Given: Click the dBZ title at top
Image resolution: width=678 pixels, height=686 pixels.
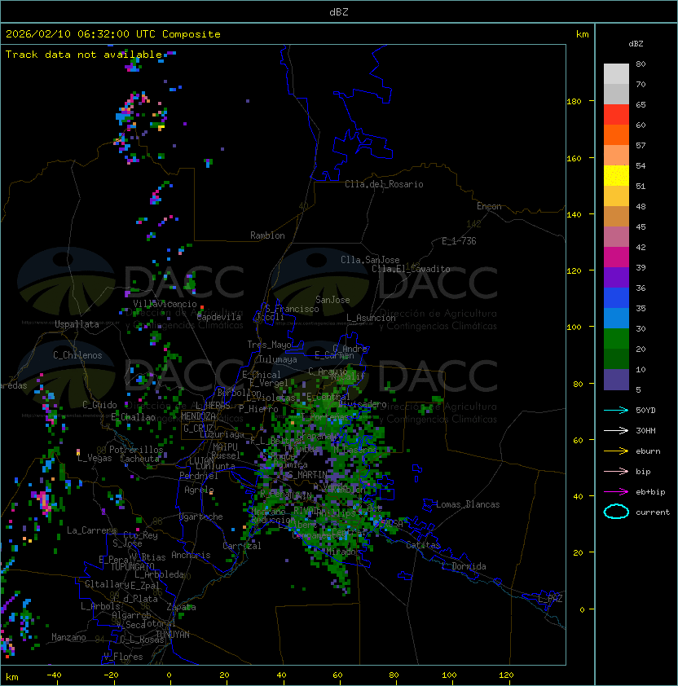Looking at the screenshot, I should (339, 11).
